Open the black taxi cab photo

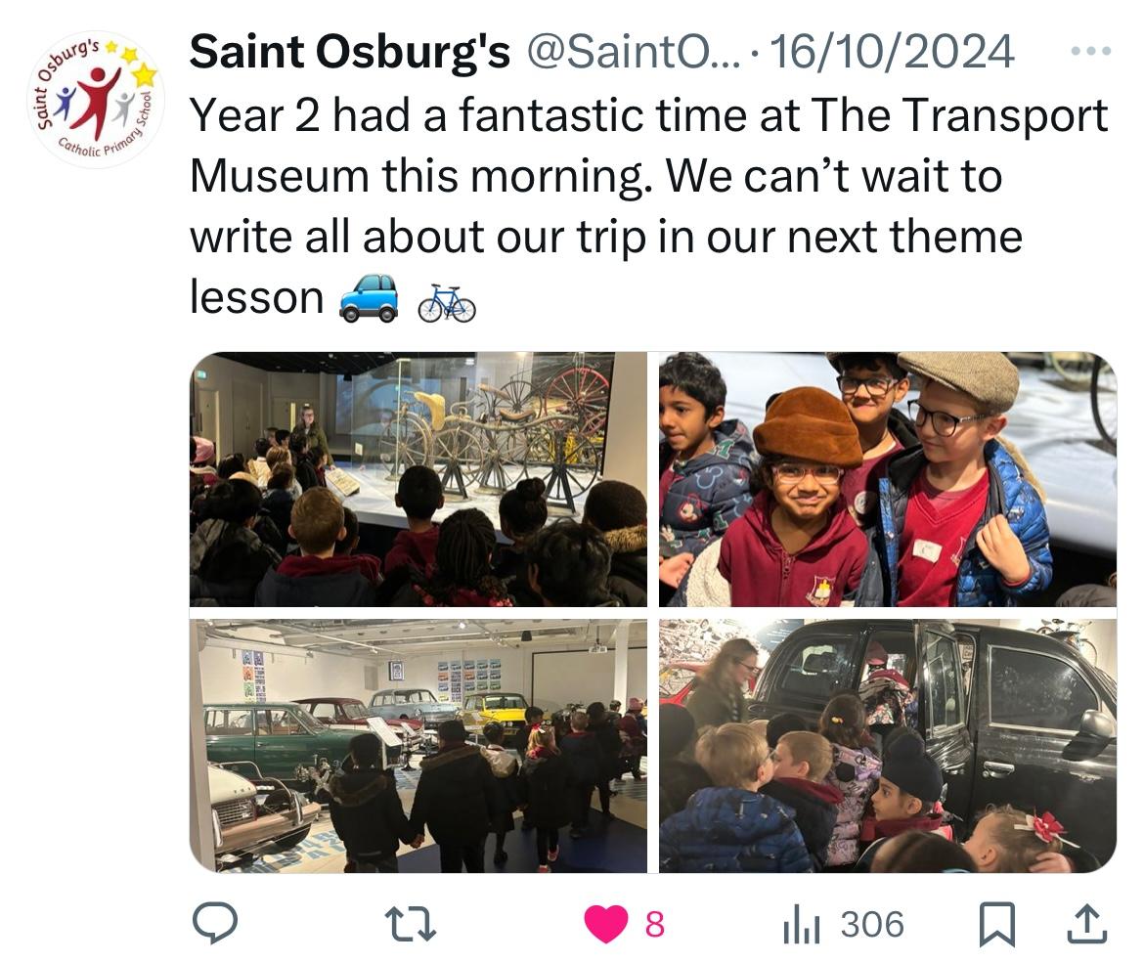pos(887,746)
